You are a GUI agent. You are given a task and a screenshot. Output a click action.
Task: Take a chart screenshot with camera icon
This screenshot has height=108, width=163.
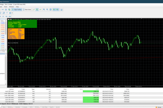(61, 10)
